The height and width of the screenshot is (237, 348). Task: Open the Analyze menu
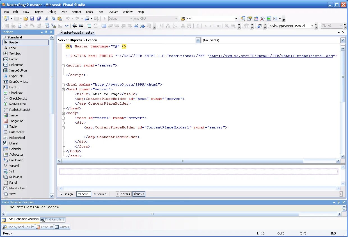(x=113, y=12)
